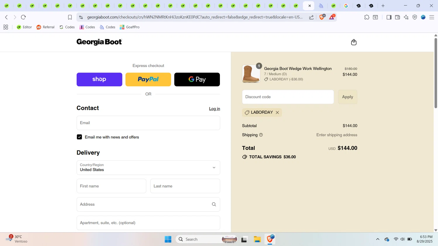Open Brave Rewards triangle icon
This screenshot has height=246, width=438.
(332, 17)
